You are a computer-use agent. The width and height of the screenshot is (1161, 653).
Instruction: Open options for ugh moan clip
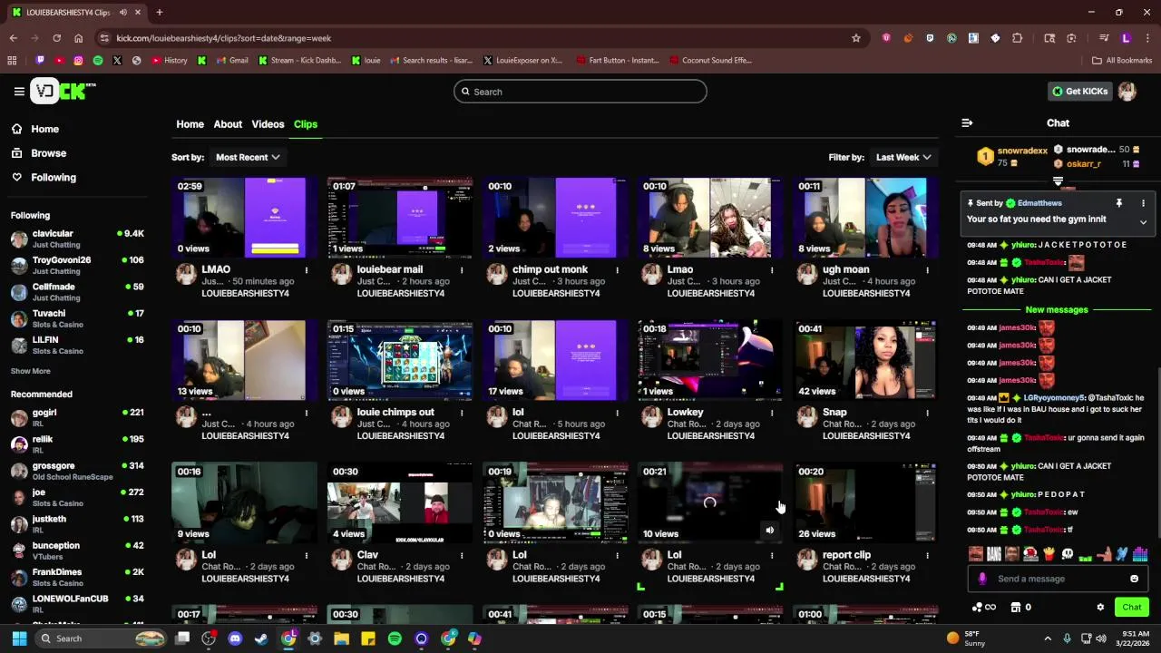coord(927,269)
